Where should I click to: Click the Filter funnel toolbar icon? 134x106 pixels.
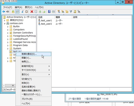(x=71, y=12)
